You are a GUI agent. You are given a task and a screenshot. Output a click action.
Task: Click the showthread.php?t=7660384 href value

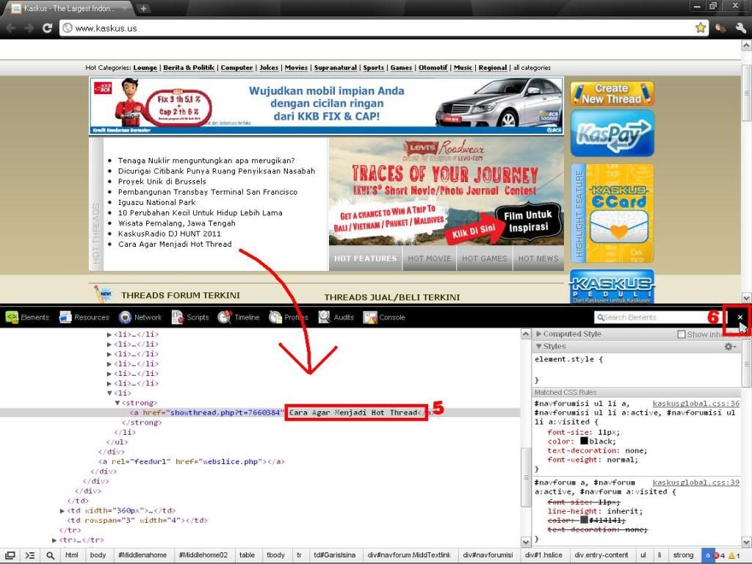click(225, 413)
